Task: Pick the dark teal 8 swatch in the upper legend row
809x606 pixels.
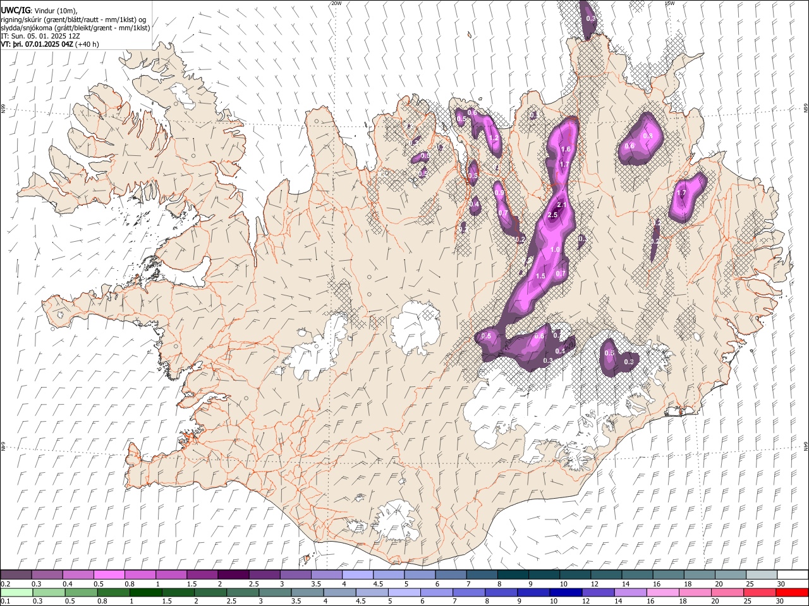Action: 512,575
